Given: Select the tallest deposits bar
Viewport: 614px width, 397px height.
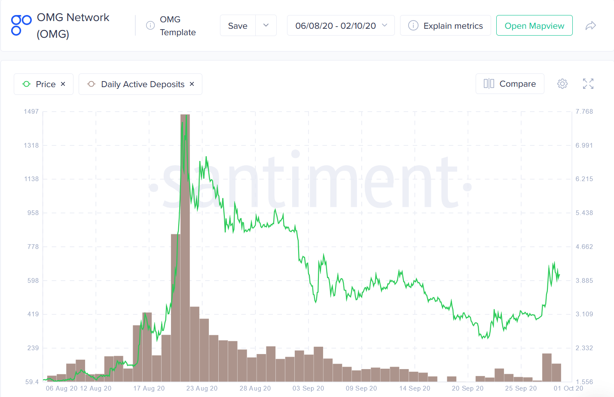Looking at the screenshot, I should pyautogui.click(x=185, y=248).
